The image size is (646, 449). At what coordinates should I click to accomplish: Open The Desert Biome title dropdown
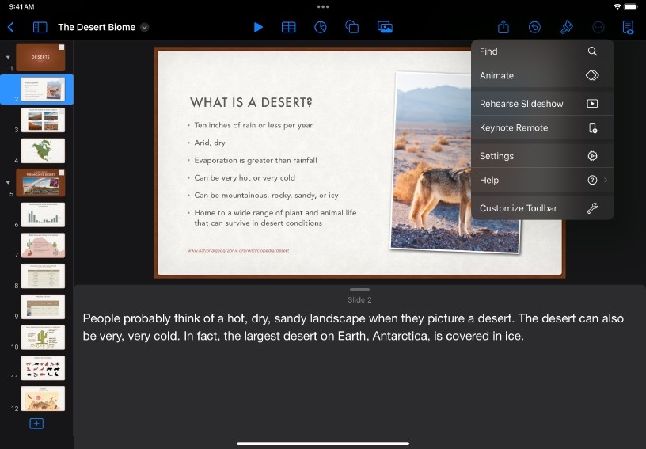coord(145,27)
